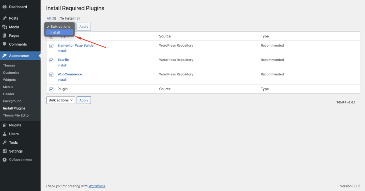365x191 pixels.
Task: Click the Install Required Plugins heading
Action: point(75,8)
